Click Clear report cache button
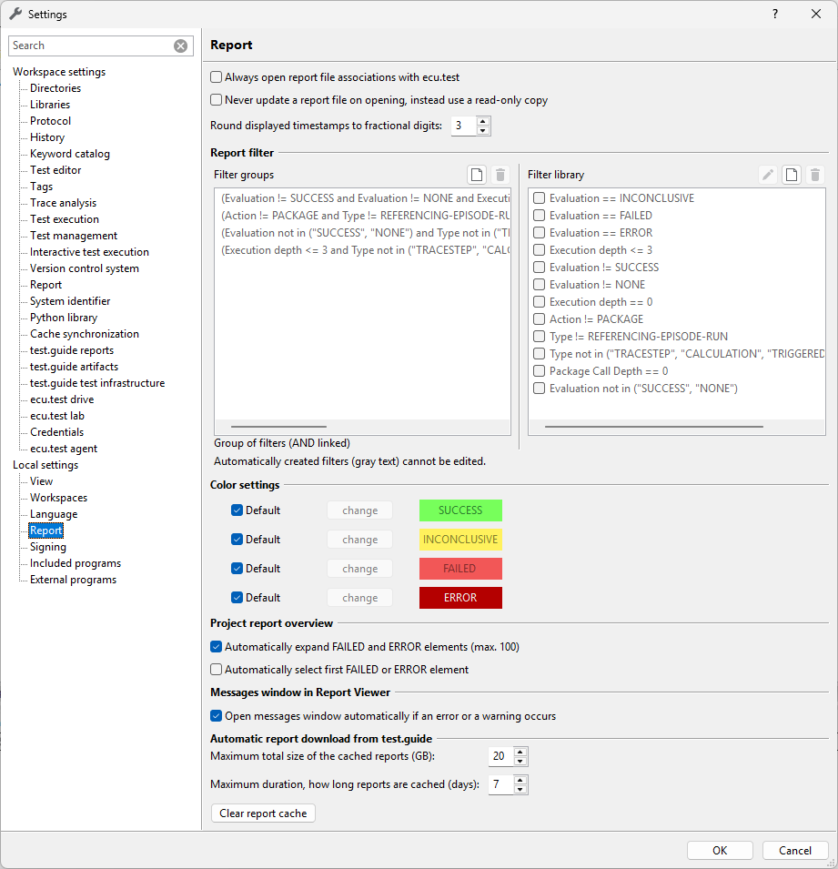This screenshot has height=869, width=838. [263, 813]
